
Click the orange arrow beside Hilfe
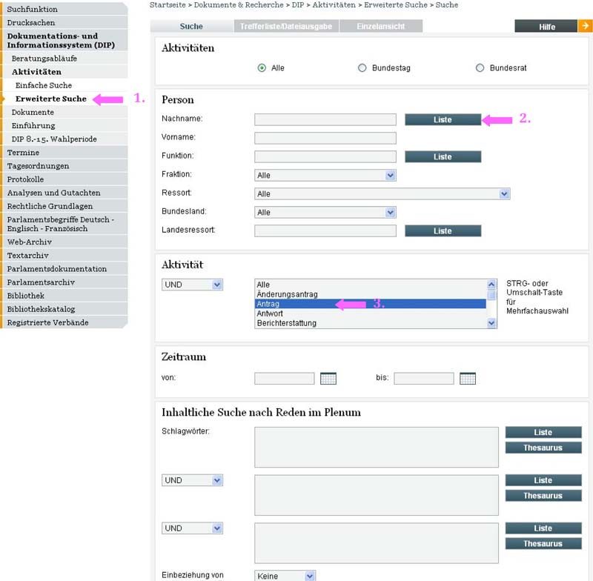584,27
